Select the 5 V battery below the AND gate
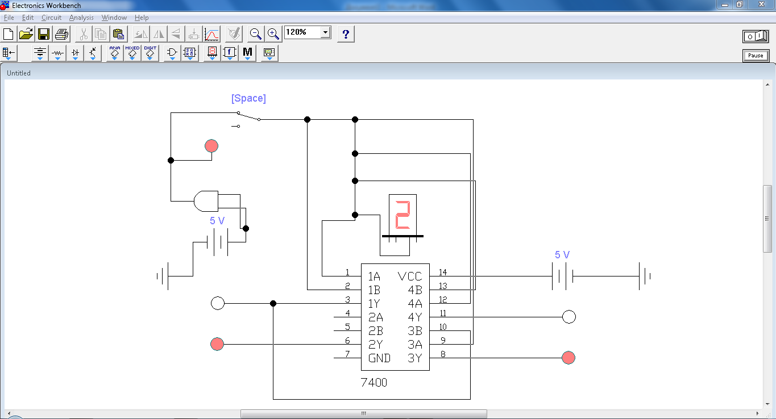Viewport: 776px width, 419px height. click(217, 242)
